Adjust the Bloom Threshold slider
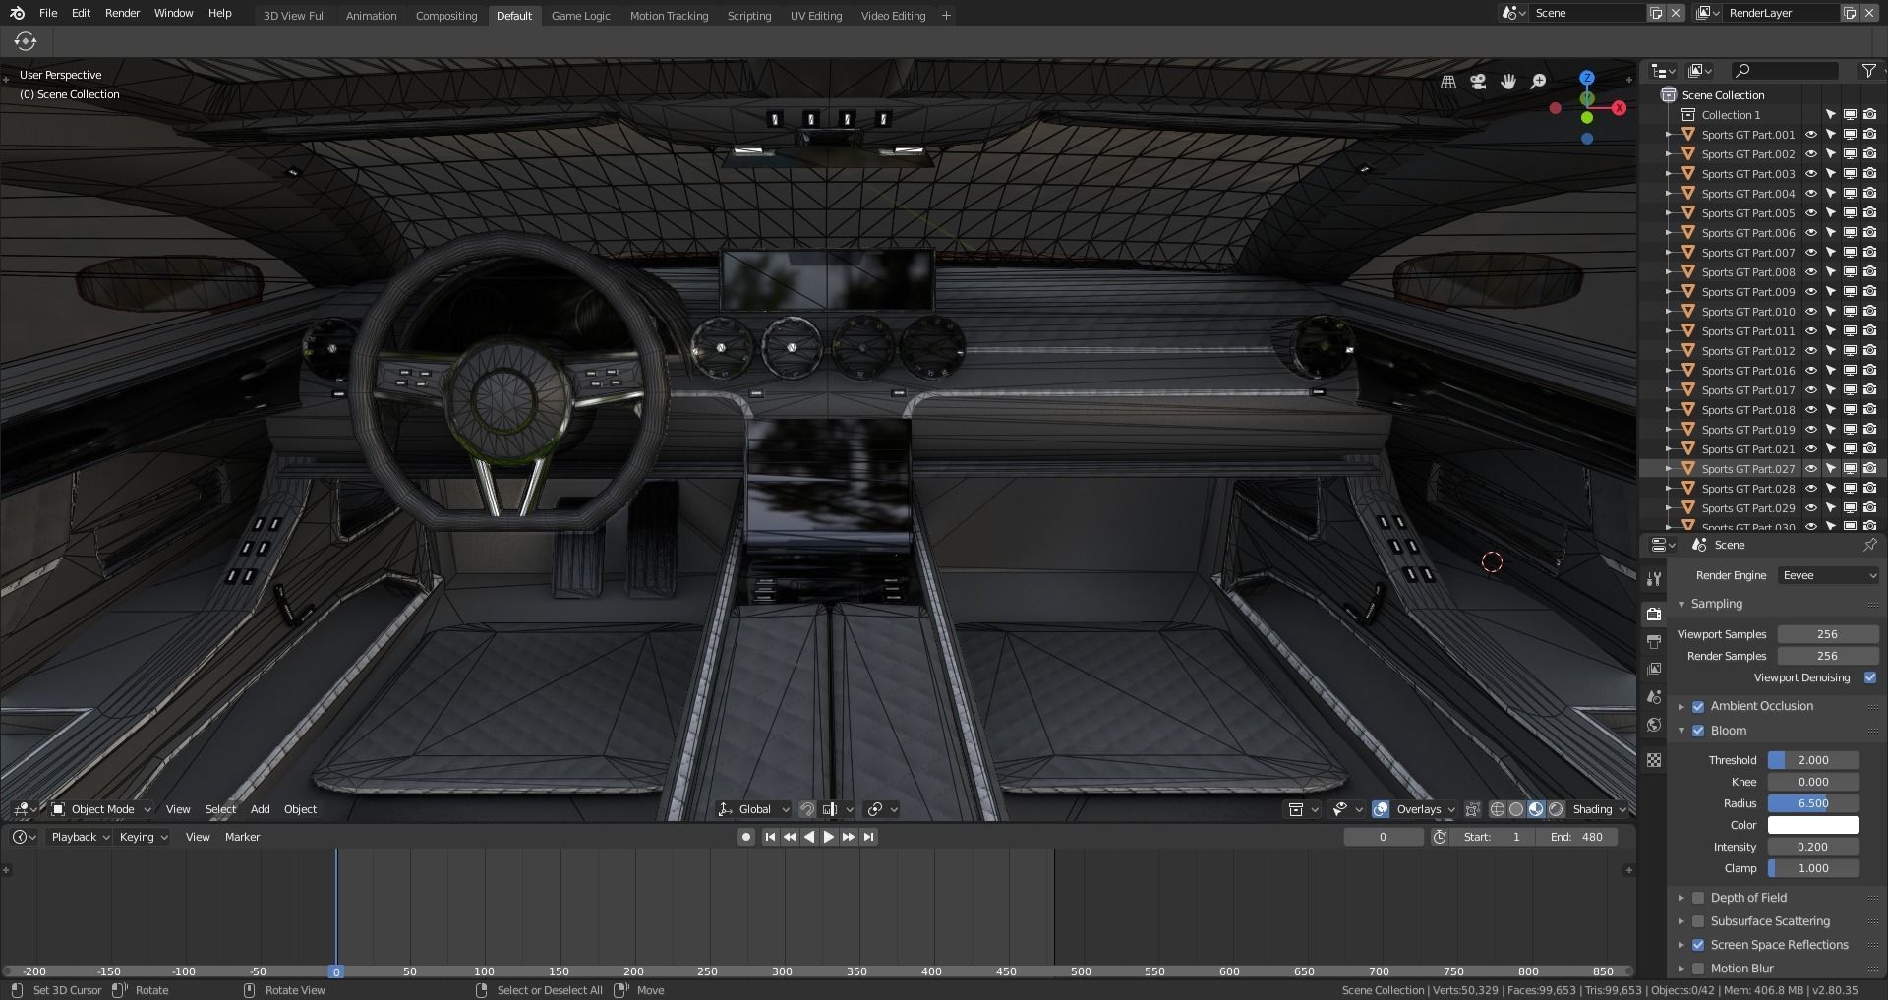This screenshot has height=1000, width=1888. (1813, 760)
